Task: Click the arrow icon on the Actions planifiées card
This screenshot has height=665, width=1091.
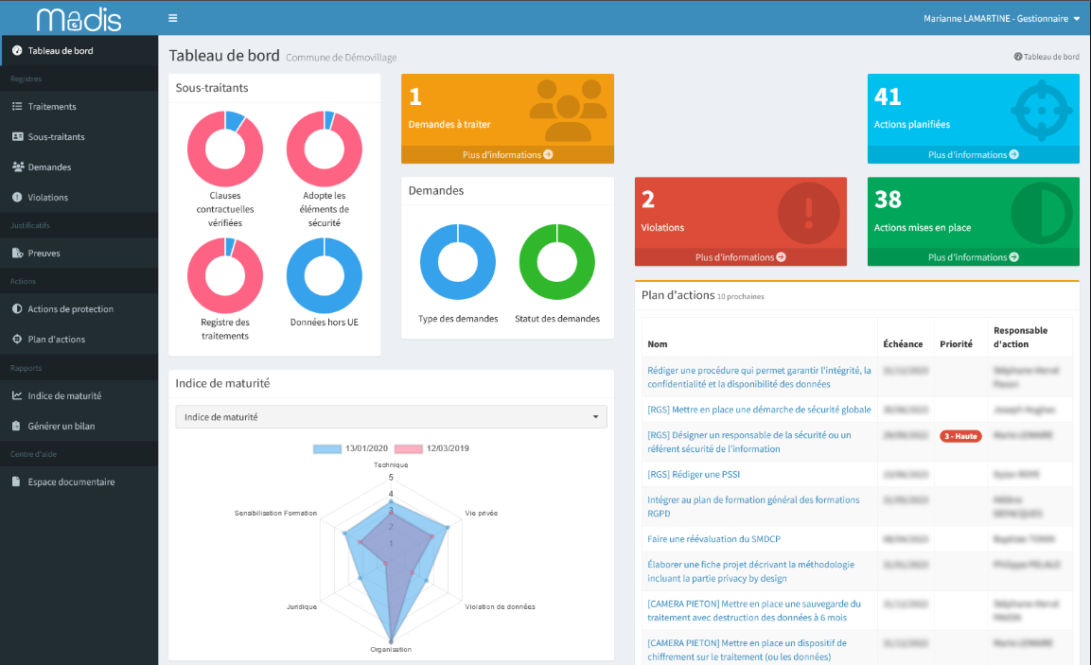Action: (x=1013, y=154)
